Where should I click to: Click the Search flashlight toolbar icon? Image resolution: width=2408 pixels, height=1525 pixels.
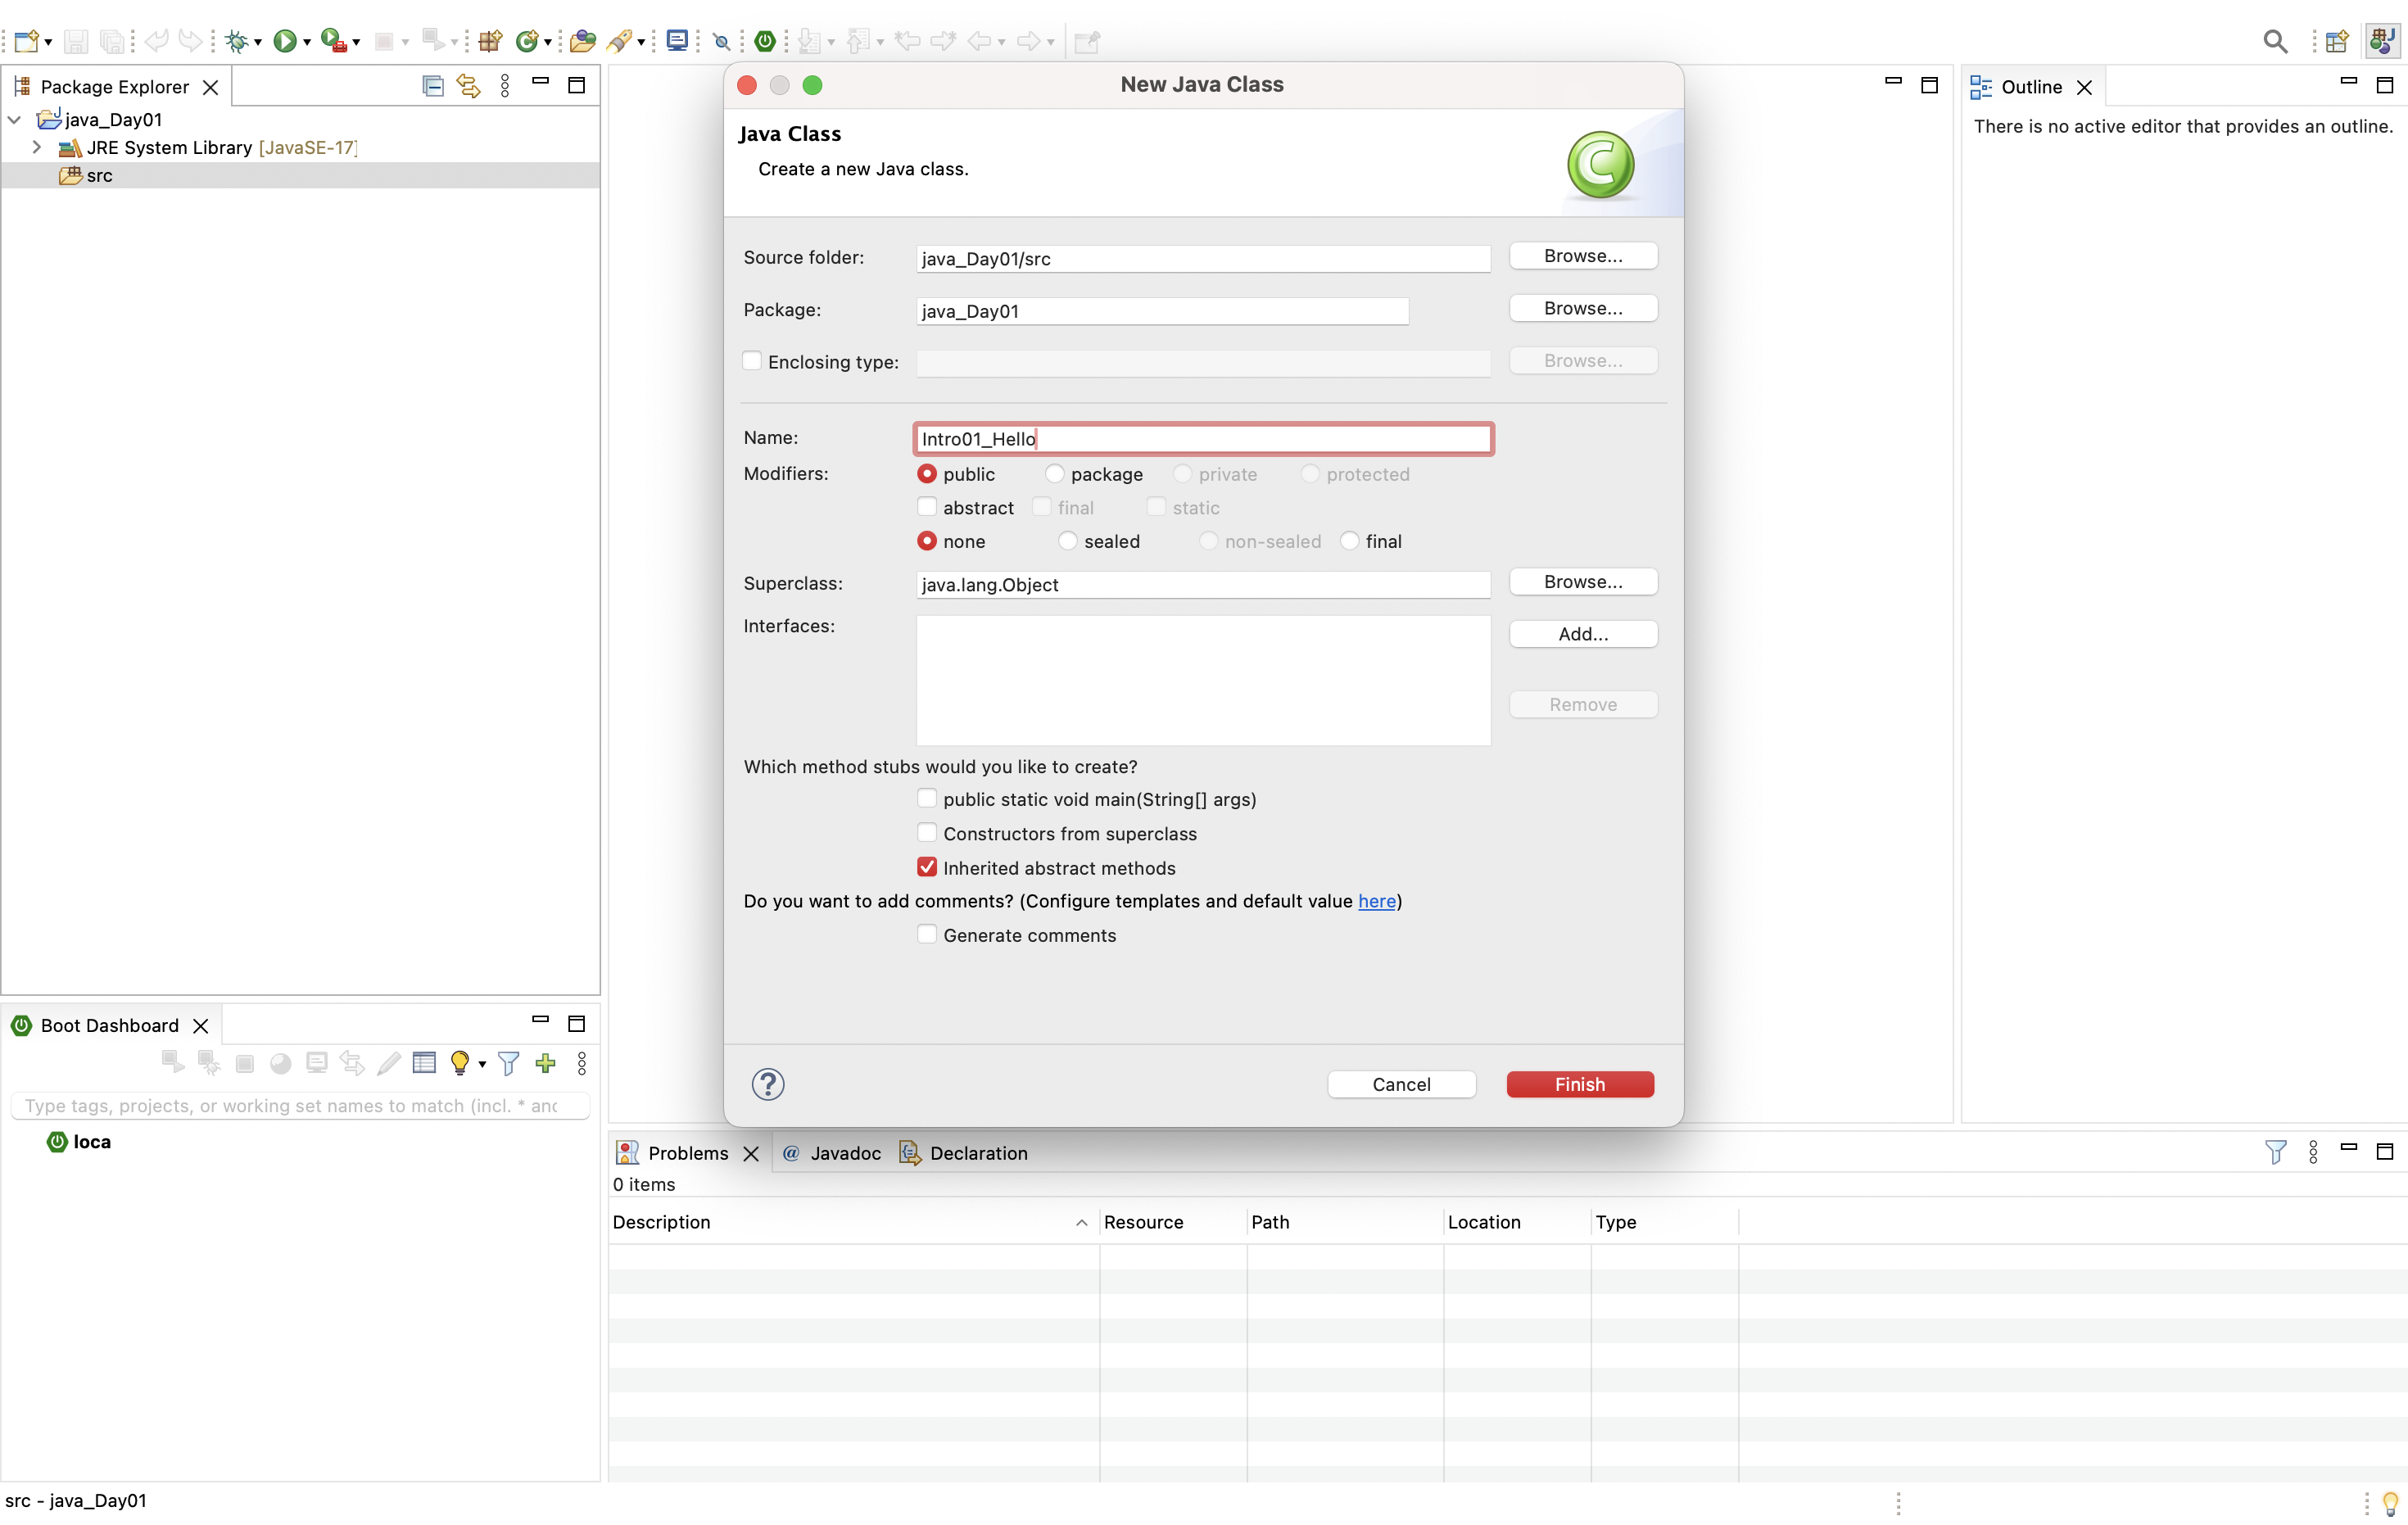(620, 41)
